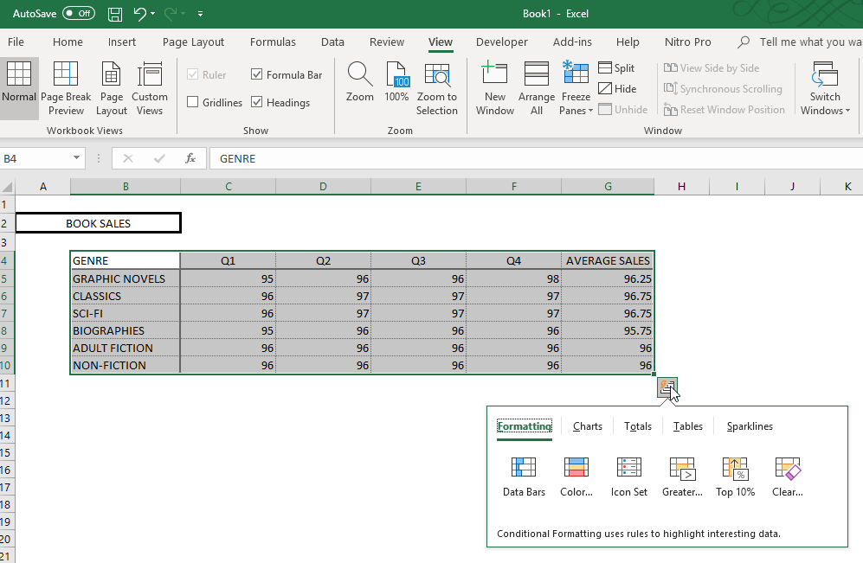Open the Insert ribbon tab
This screenshot has width=863, height=563.
pyautogui.click(x=122, y=42)
